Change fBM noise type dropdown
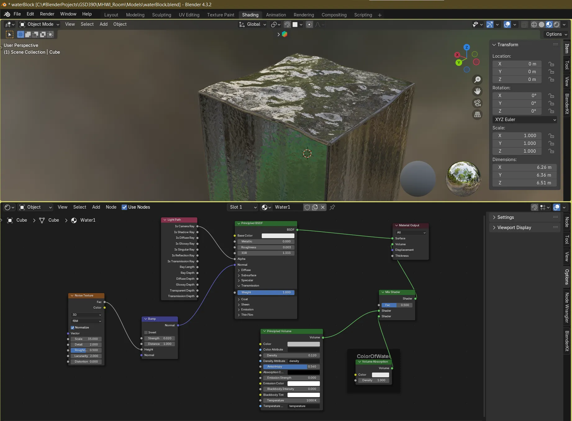The image size is (572, 421). coord(86,321)
